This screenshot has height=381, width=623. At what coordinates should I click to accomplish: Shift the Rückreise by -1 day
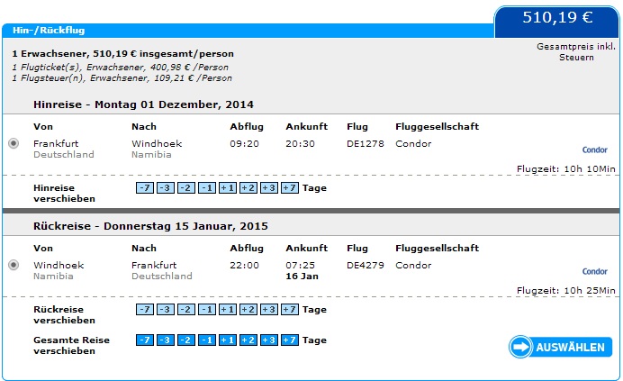pyautogui.click(x=206, y=310)
